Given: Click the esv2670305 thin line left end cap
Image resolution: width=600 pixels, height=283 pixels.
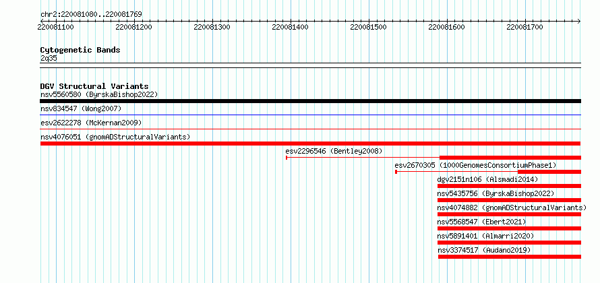Looking at the screenshot, I should click(x=396, y=172).
